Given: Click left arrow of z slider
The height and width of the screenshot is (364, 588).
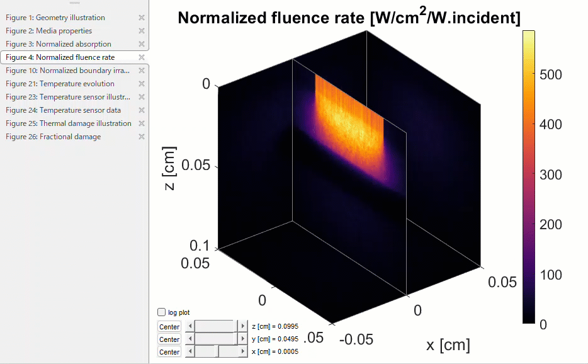Looking at the screenshot, I should pos(189,326).
